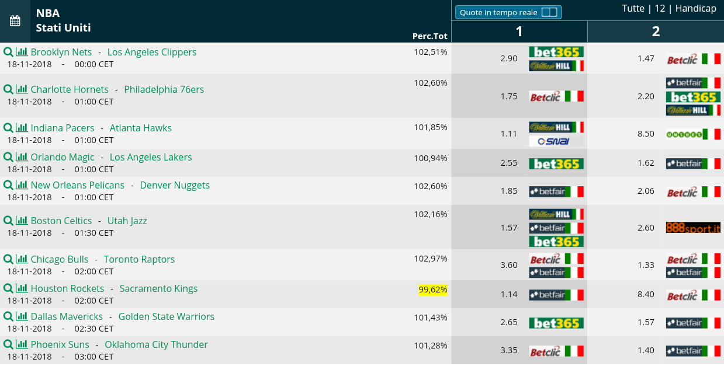
Task: Click the 2.90 odds for Brooklyn Nets
Action: point(509,58)
